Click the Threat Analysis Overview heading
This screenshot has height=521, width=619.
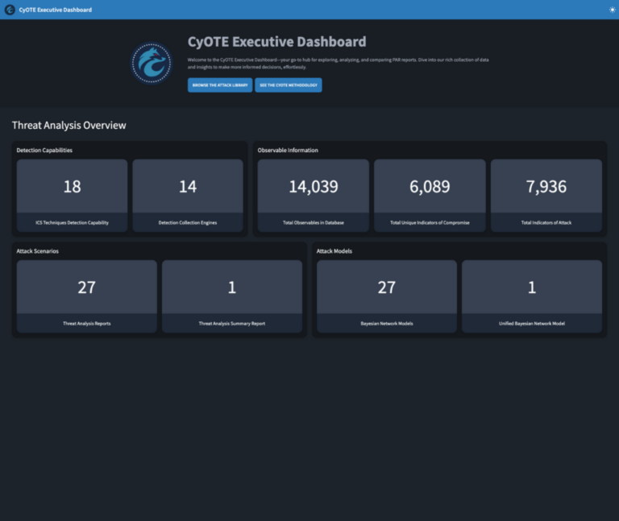(69, 126)
